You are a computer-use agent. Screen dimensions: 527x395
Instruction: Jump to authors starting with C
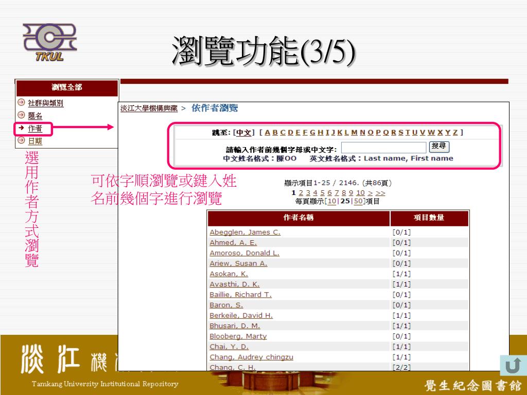pyautogui.click(x=283, y=132)
